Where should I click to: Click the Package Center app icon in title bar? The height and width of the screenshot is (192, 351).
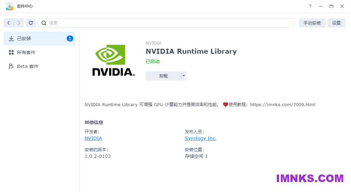(x=9, y=6)
